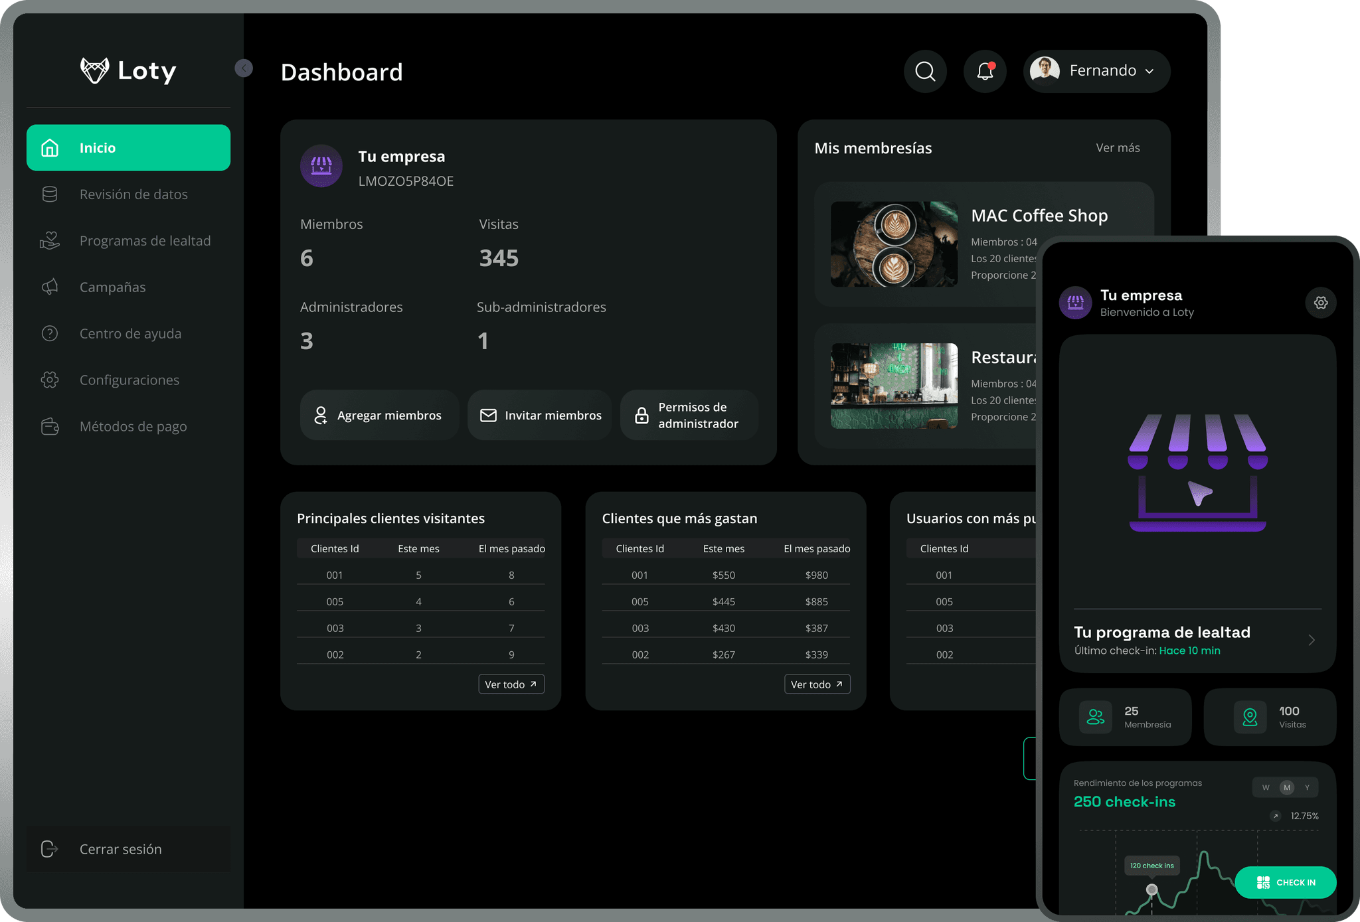Click the purple store icon beside Tu empresa

pyautogui.click(x=321, y=166)
